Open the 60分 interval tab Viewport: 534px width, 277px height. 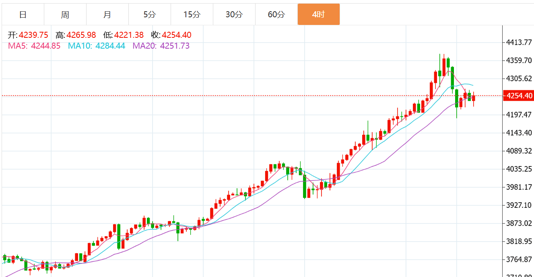[x=276, y=15]
